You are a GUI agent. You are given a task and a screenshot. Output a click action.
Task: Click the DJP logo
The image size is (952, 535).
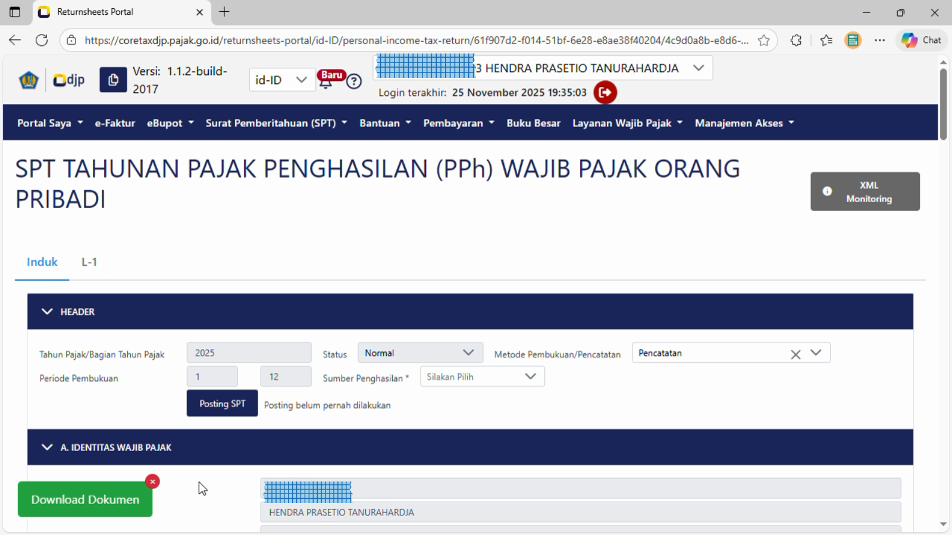pyautogui.click(x=68, y=80)
